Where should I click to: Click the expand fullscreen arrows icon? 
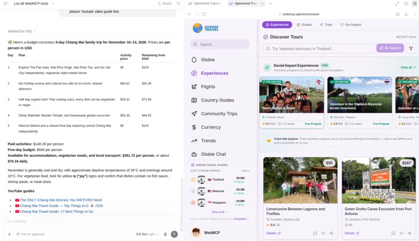(397, 4)
